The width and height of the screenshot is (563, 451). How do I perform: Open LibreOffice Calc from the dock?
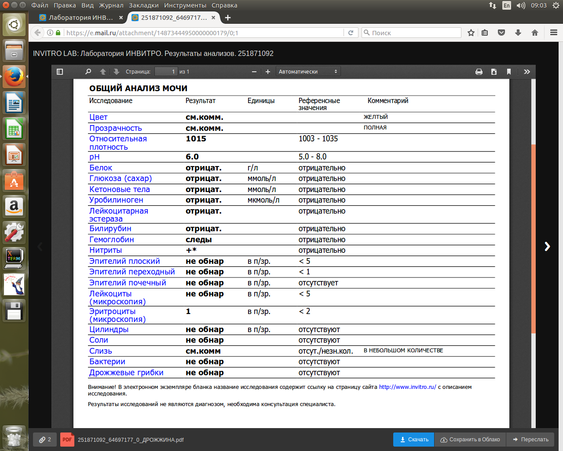tap(14, 129)
